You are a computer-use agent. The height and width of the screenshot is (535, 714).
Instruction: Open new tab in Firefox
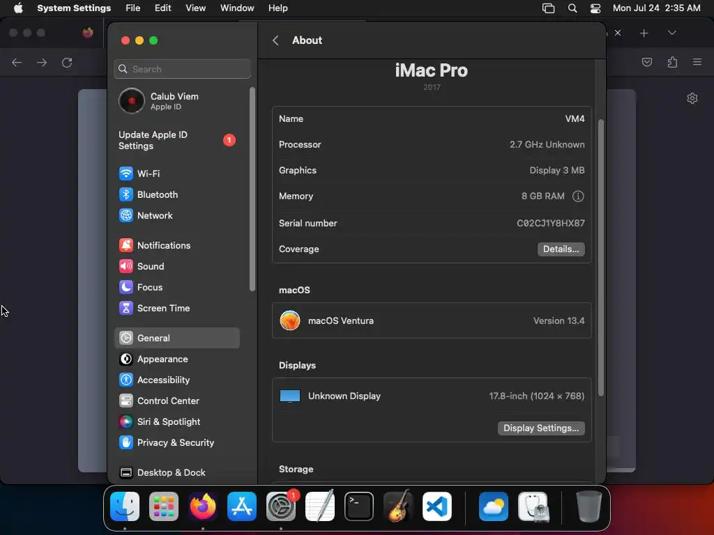point(644,33)
